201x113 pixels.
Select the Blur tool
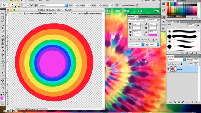tap(3, 58)
